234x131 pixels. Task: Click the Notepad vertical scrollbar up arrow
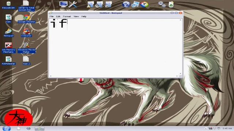[x=180, y=20]
